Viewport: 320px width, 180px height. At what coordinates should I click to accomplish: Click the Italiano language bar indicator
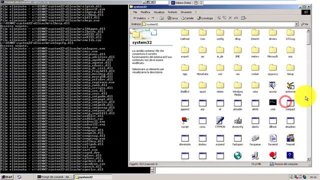[181, 2]
